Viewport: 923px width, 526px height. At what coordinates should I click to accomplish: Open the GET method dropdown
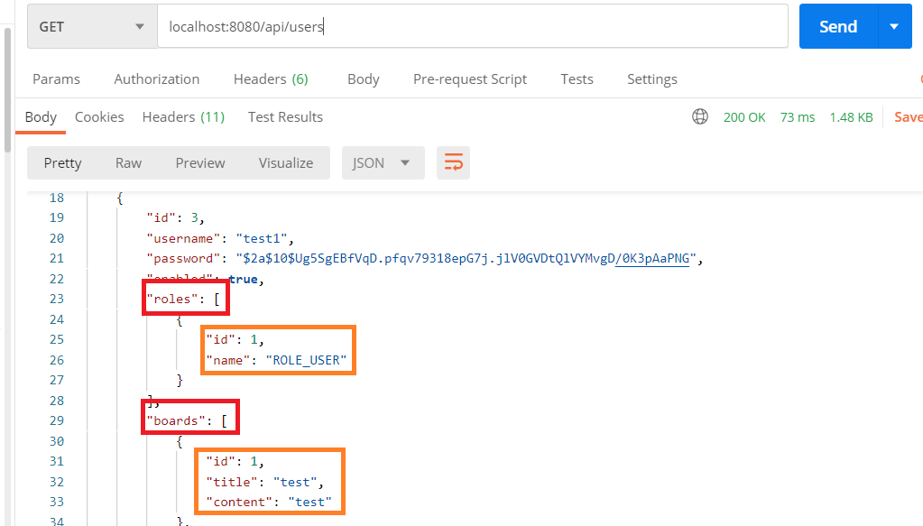point(92,26)
